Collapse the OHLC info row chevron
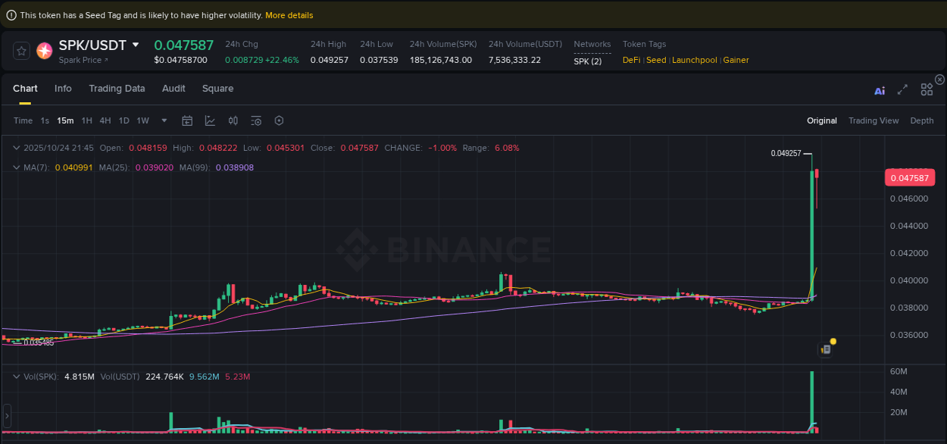Image resolution: width=947 pixels, height=444 pixels. [x=17, y=148]
